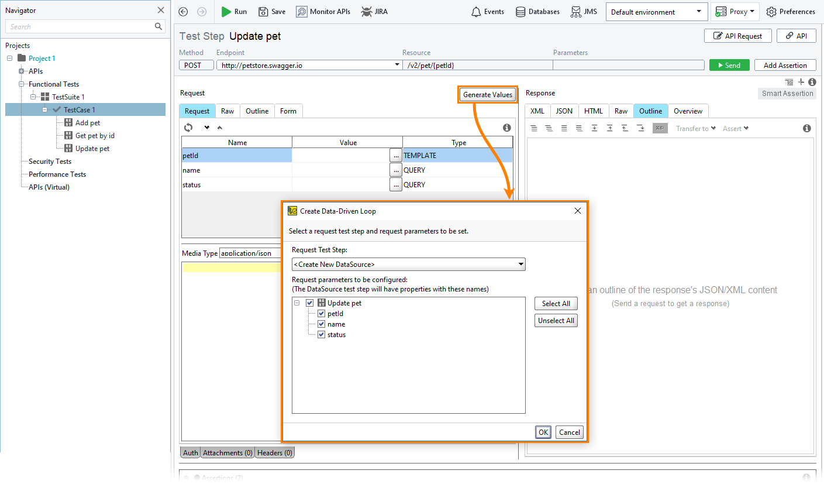Uncheck the name parameter checkbox
The image size is (824, 484).
point(321,324)
